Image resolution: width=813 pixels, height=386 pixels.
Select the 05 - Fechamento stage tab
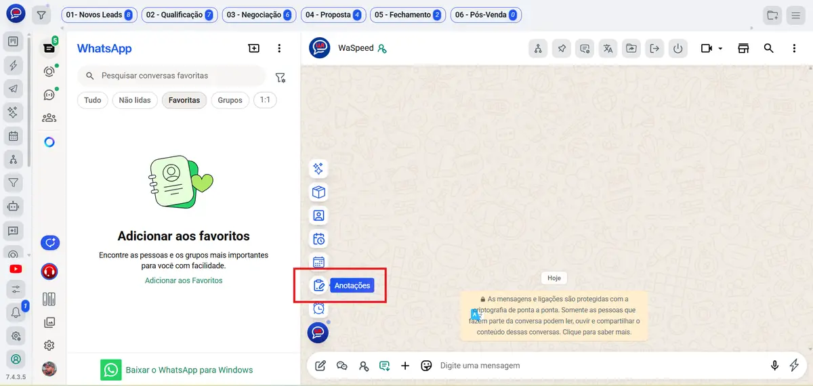[x=408, y=15]
